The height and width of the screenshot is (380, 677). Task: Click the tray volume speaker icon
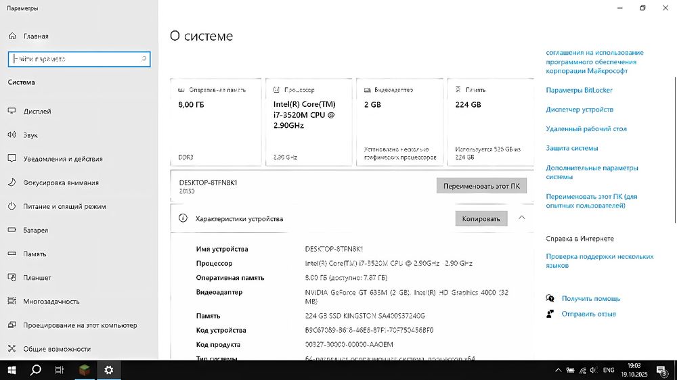point(594,370)
